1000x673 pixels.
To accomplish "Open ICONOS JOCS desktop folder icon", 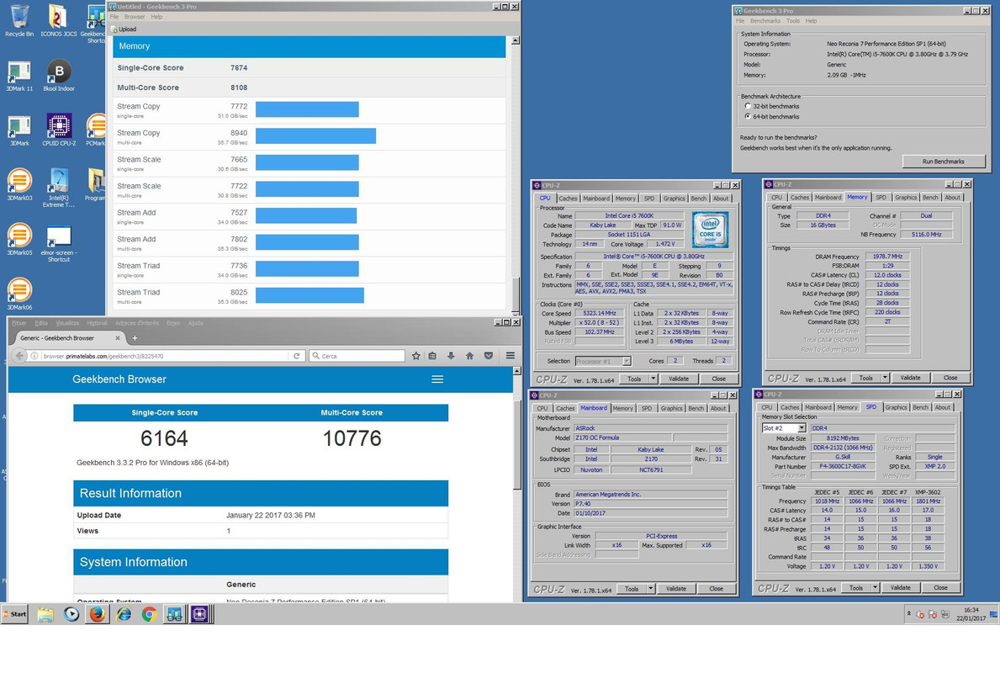I will pyautogui.click(x=58, y=20).
